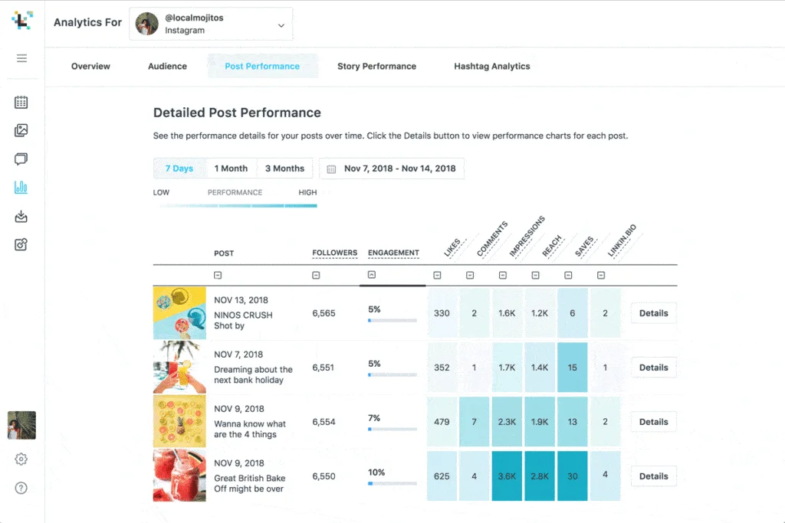Click Details for the NINOS CRUSH post
This screenshot has width=785, height=523.
(653, 313)
